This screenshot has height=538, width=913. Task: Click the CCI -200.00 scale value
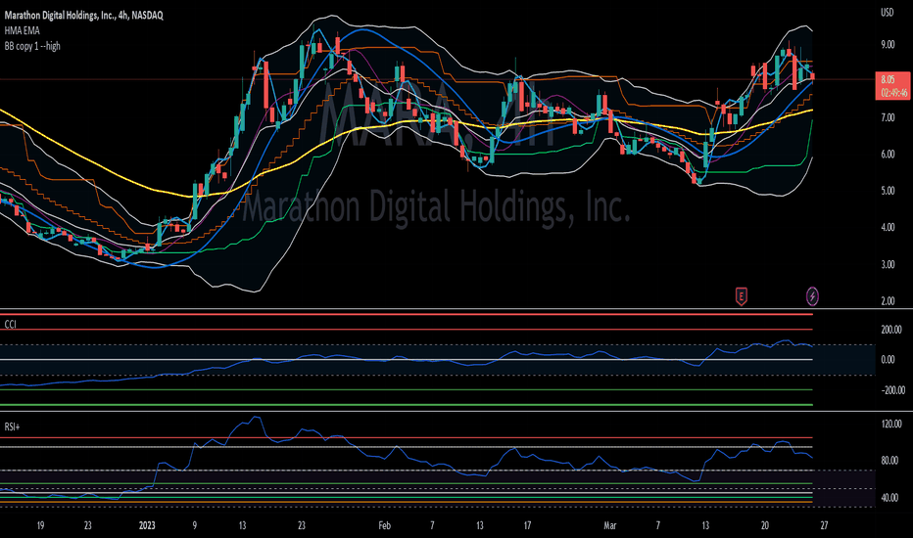click(x=893, y=390)
